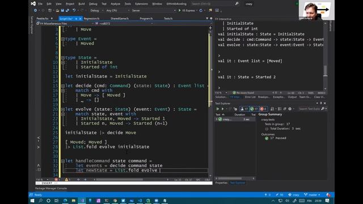
Task: Toggle the failed tests 0 filter
Action: click(x=263, y=109)
